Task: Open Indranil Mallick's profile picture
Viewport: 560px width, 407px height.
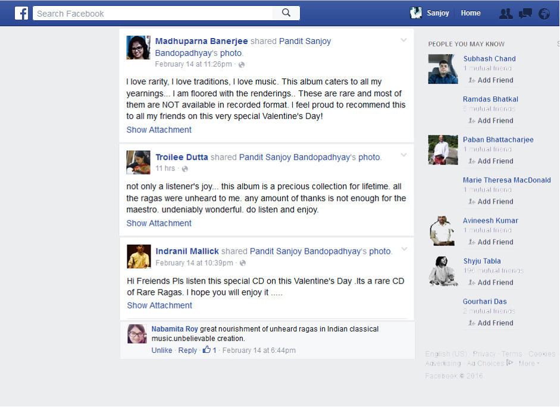Action: coord(139,257)
